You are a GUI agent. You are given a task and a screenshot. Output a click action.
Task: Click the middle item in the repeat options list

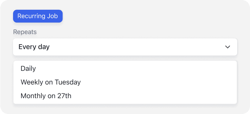tap(50, 82)
